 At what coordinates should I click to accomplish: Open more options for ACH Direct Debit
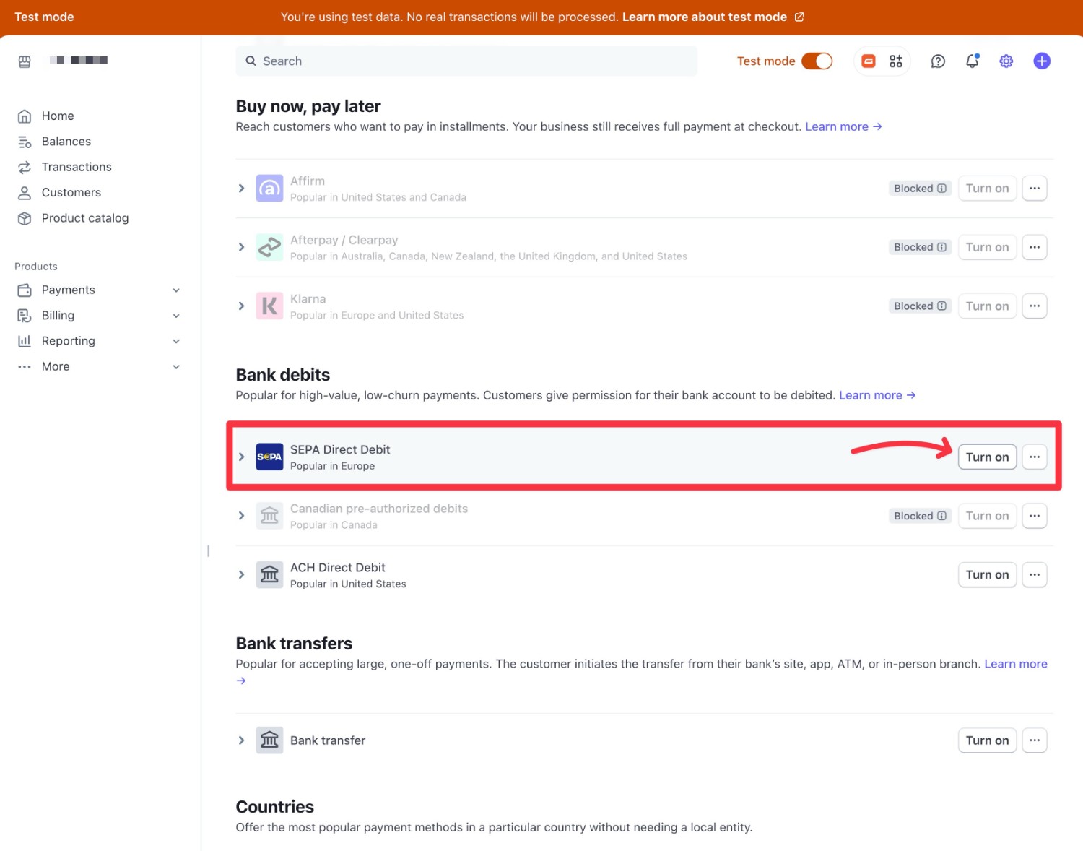[1035, 575]
